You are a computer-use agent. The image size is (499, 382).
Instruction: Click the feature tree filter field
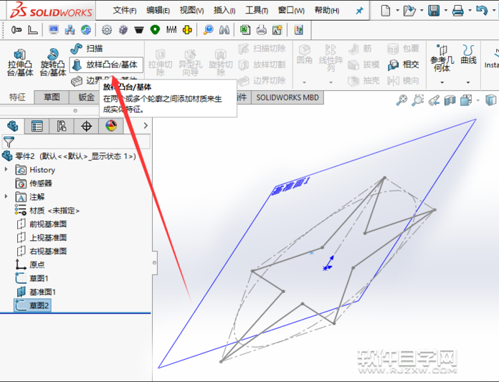(77, 142)
